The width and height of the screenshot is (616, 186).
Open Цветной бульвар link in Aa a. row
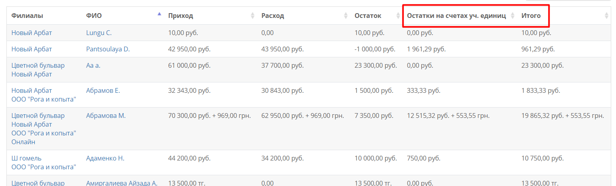[x=38, y=65]
